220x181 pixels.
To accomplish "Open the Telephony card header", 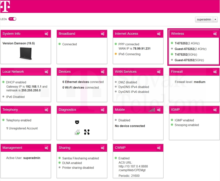I will click(26, 110).
